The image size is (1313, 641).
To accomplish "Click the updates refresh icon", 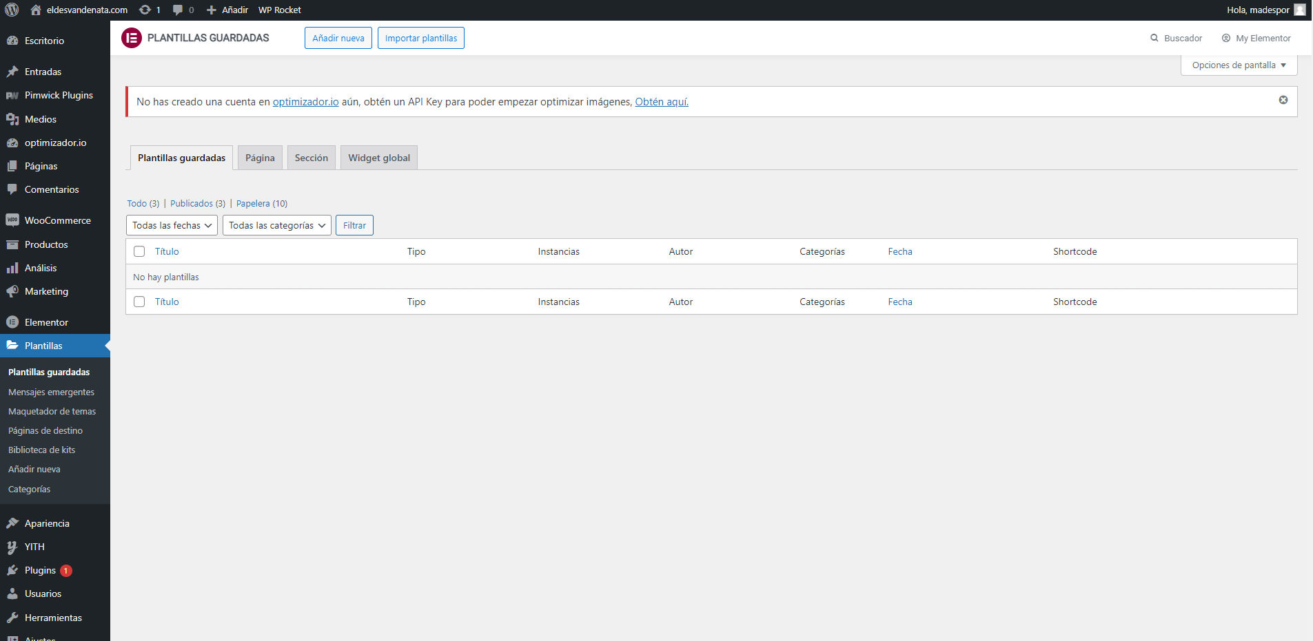I will coord(145,10).
